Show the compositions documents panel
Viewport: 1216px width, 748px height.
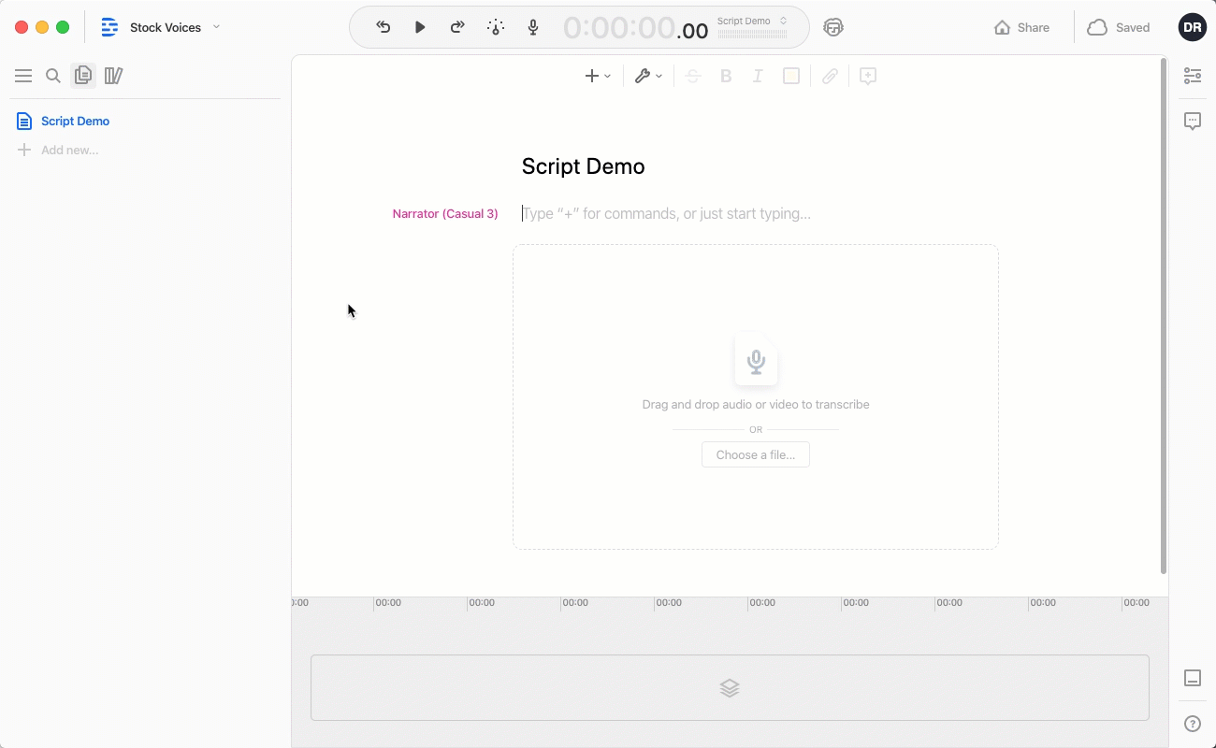pyautogui.click(x=83, y=76)
